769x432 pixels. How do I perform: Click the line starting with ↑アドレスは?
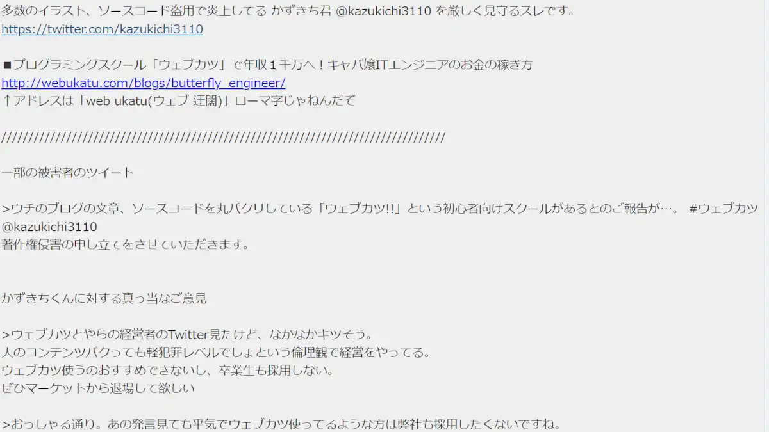coord(178,101)
